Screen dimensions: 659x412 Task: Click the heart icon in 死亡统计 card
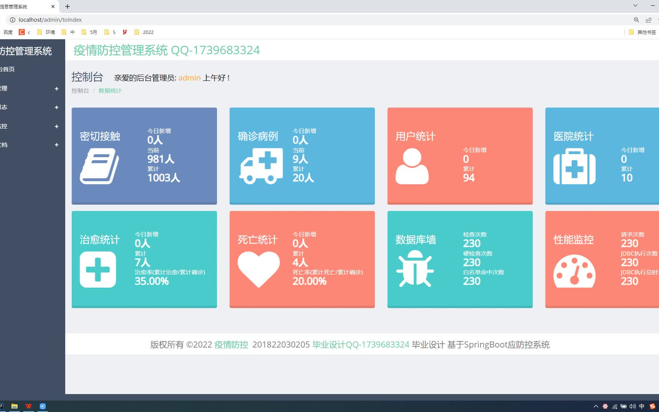[x=259, y=270]
